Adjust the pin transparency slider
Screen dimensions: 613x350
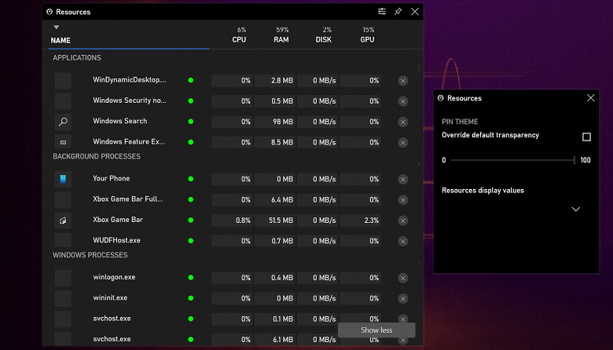[512, 160]
